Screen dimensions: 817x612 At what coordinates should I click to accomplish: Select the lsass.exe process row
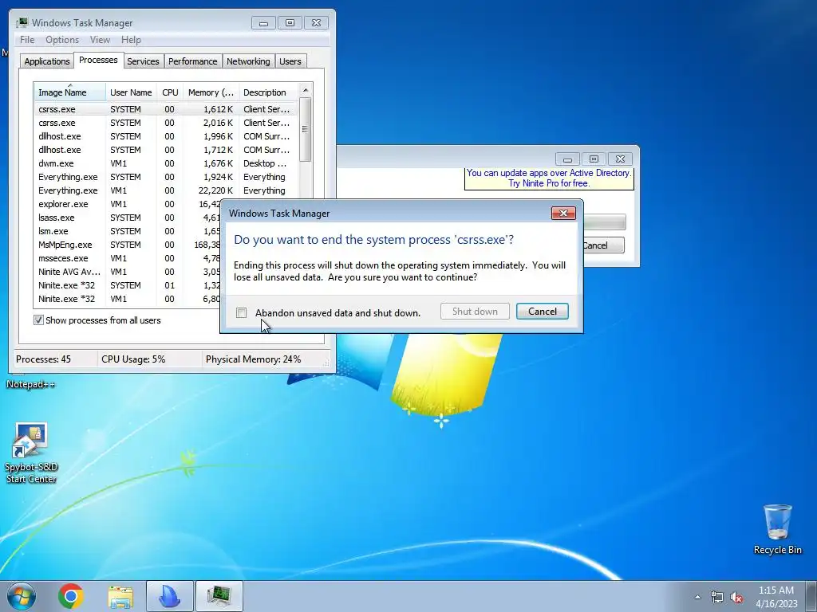pos(128,218)
